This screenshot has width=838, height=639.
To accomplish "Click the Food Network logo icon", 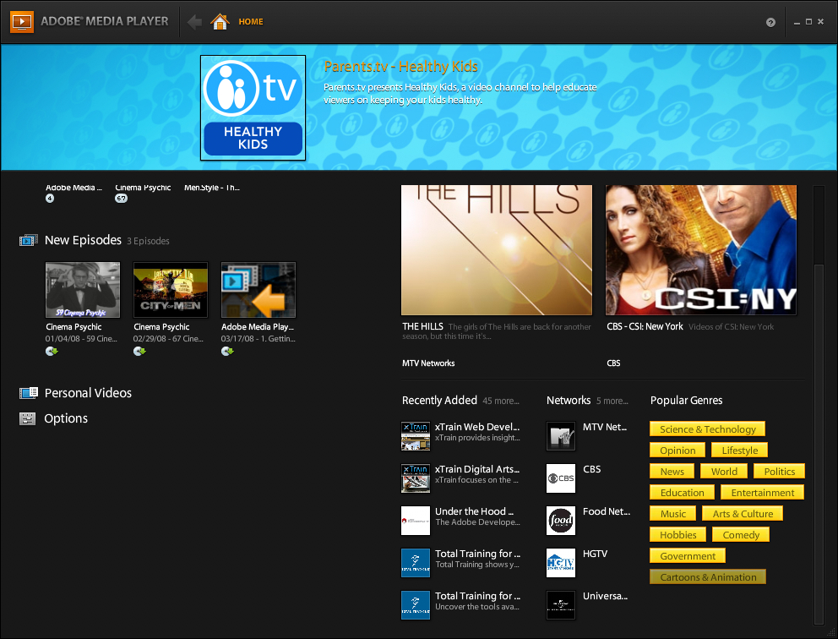I will (x=561, y=521).
